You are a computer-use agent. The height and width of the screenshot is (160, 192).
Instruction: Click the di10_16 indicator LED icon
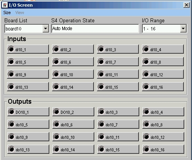(146, 86)
